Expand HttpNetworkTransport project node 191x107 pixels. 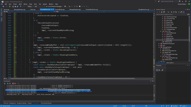point(159,44)
